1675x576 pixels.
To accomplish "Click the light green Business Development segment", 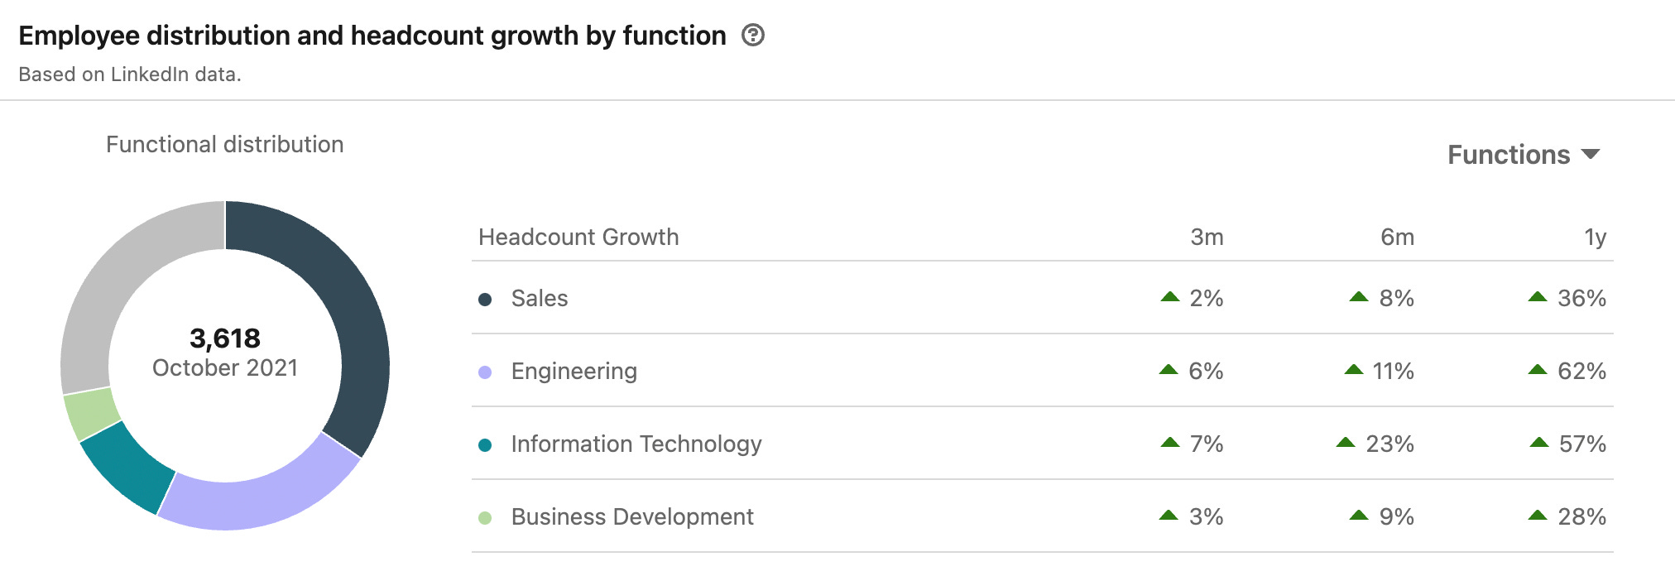I will point(91,413).
